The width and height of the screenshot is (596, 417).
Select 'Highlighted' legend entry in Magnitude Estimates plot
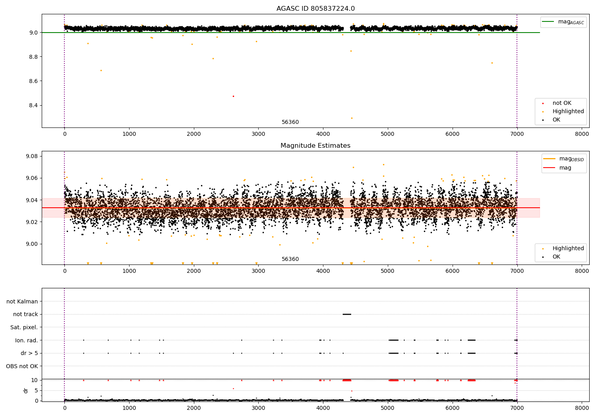568,249
